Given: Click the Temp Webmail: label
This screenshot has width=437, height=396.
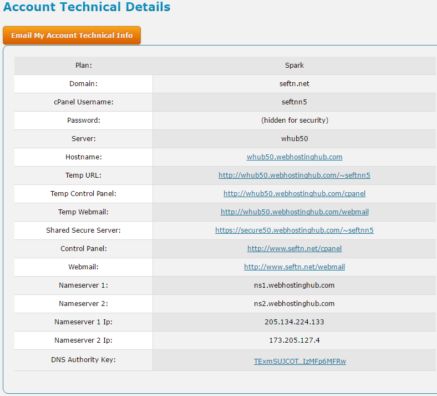Looking at the screenshot, I should click(x=83, y=212).
